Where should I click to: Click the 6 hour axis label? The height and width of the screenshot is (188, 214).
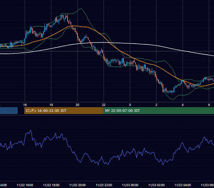(x=209, y=105)
